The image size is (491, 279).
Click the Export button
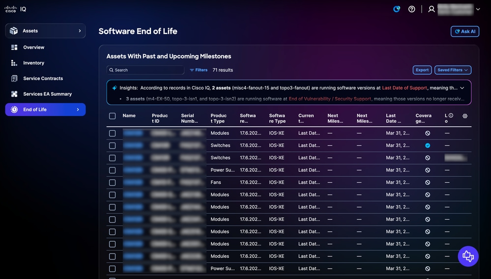422,70
